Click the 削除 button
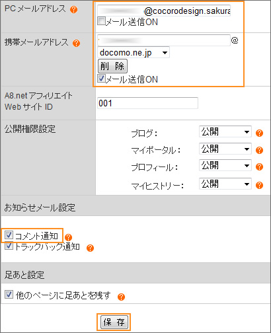Image resolution: width=271 pixels, height=333 pixels. [112, 66]
